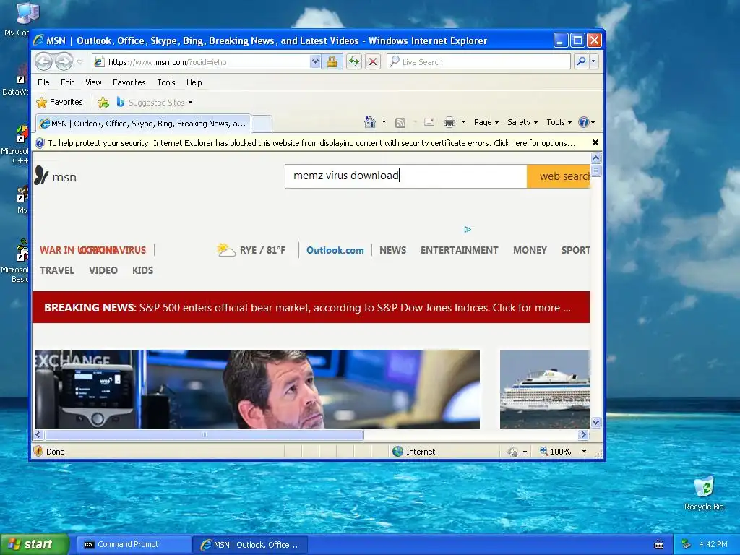Click the Stop loading X icon
740x555 pixels.
[373, 62]
